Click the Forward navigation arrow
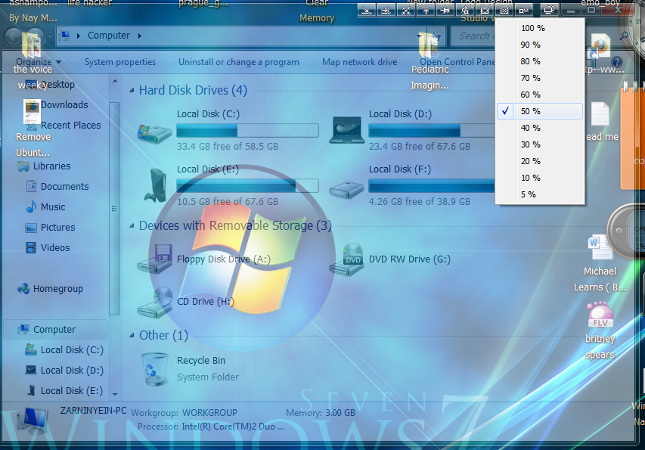 point(36,36)
